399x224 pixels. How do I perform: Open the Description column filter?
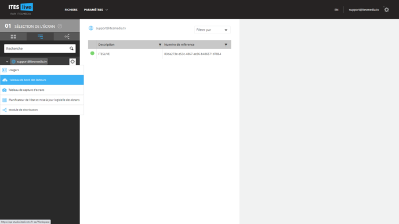pos(160,45)
